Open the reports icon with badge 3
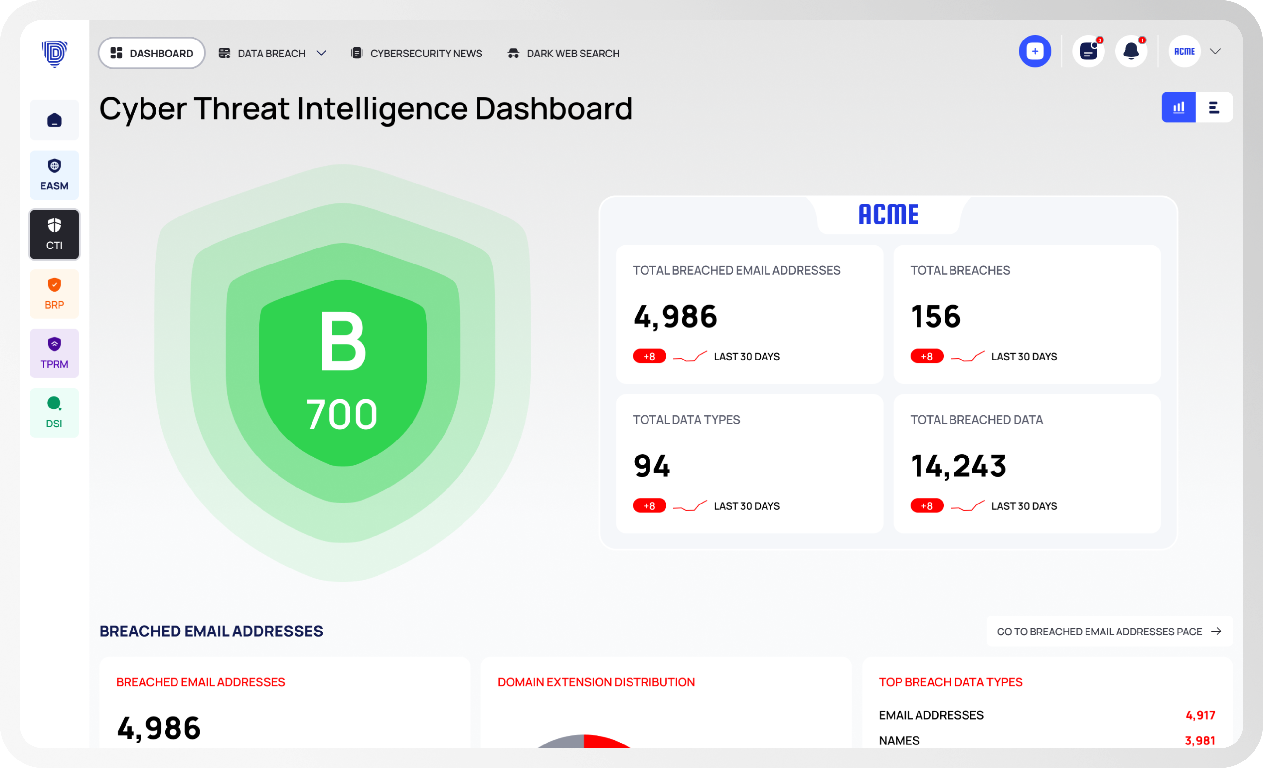 click(x=1088, y=51)
